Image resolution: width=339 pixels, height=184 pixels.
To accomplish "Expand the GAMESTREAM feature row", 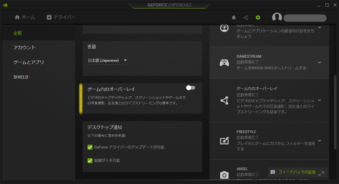I will (x=320, y=63).
